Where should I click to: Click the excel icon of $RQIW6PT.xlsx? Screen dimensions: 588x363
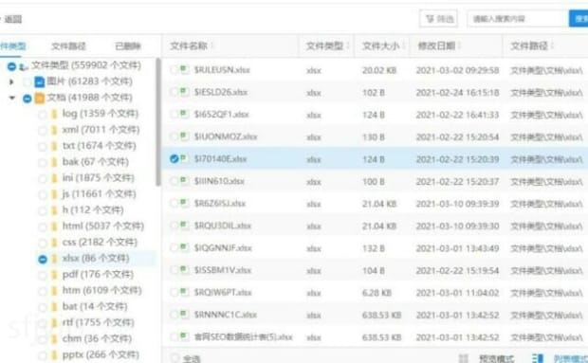[184, 292]
